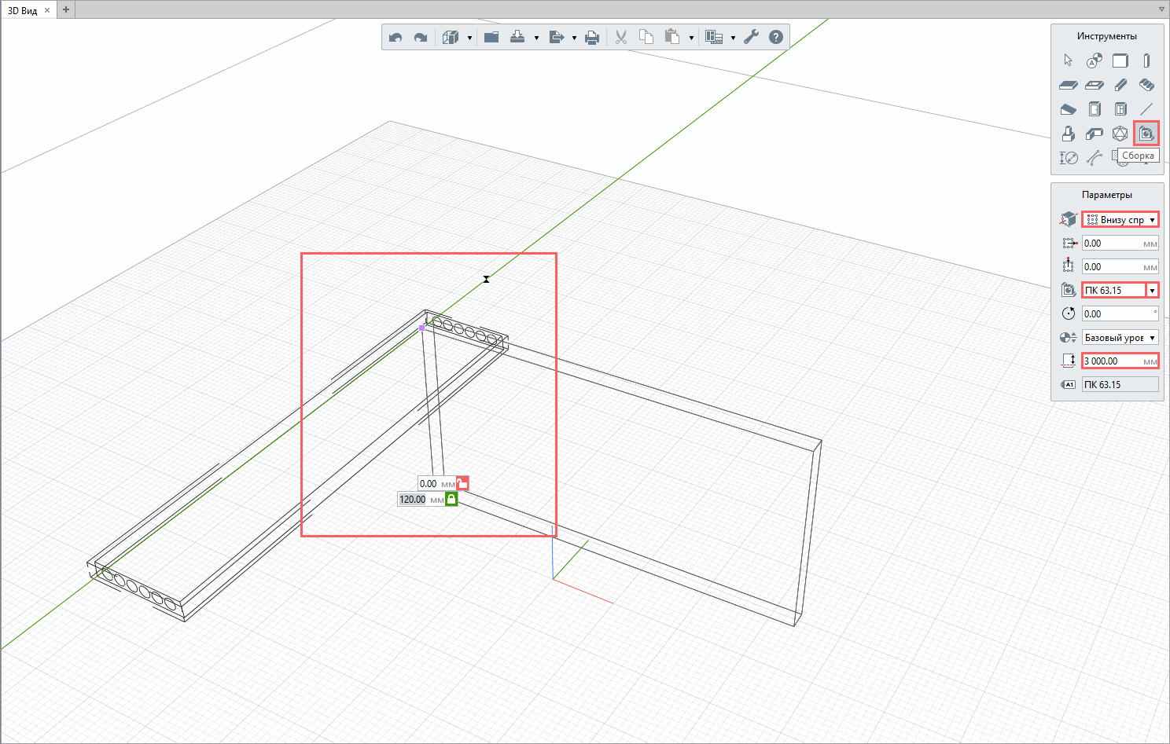Click the Инструменты panel title
The image size is (1170, 744).
tap(1107, 36)
